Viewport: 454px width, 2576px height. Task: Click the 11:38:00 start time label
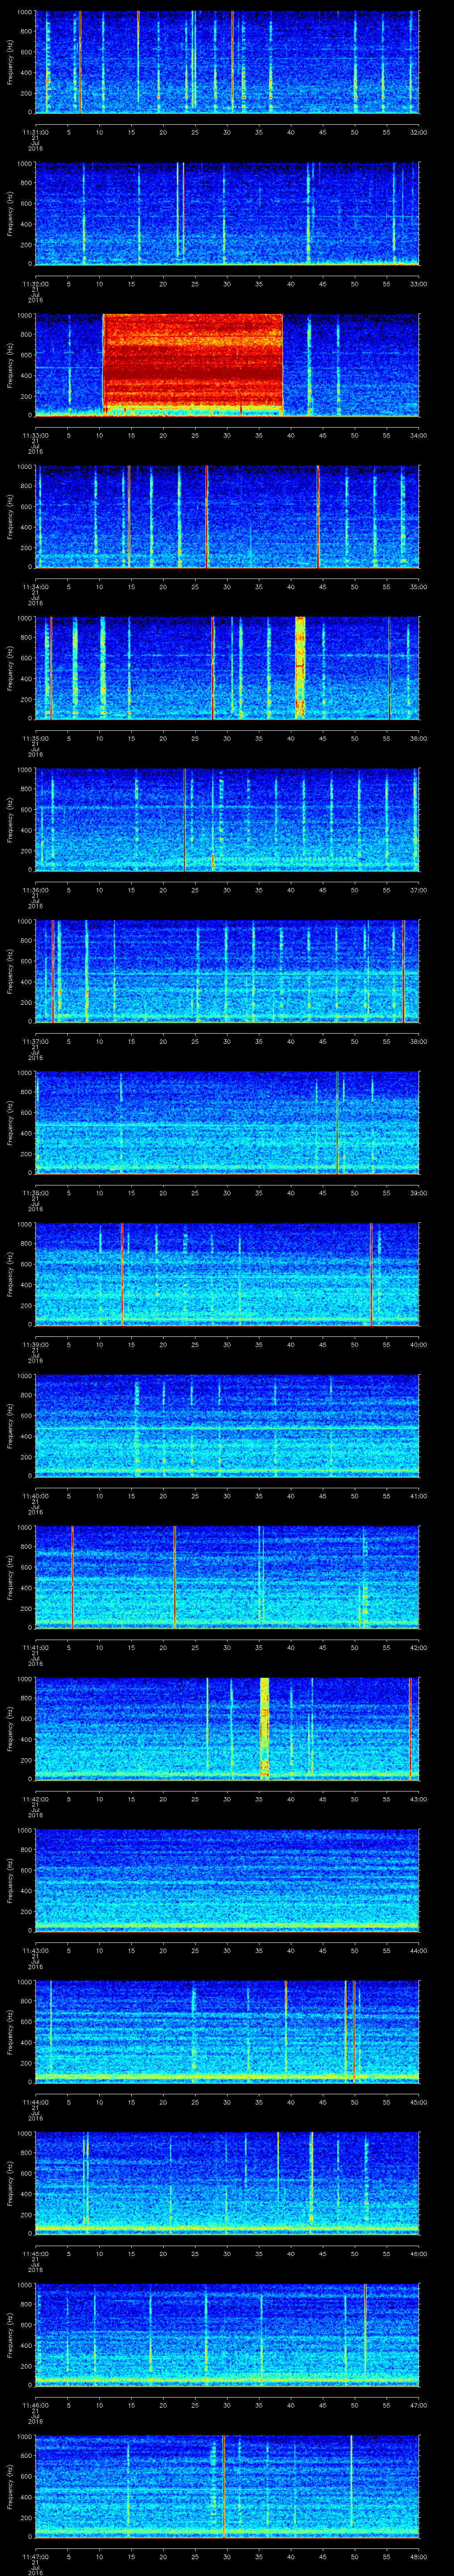(35, 1192)
